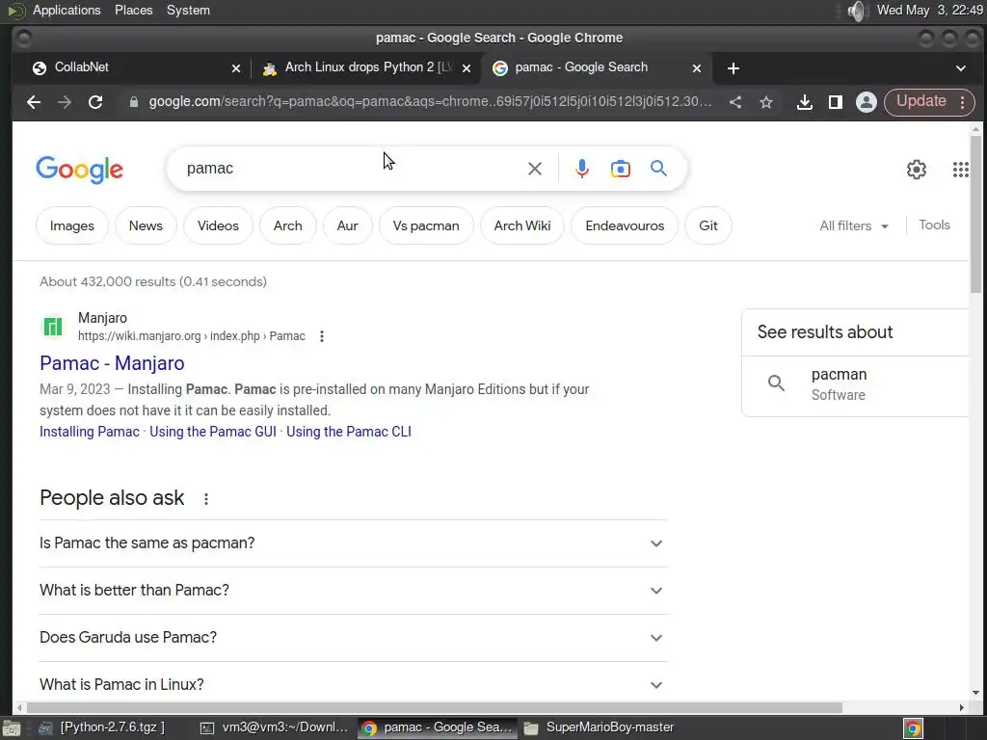
Task: Open People also ask options dots
Action: point(206,499)
